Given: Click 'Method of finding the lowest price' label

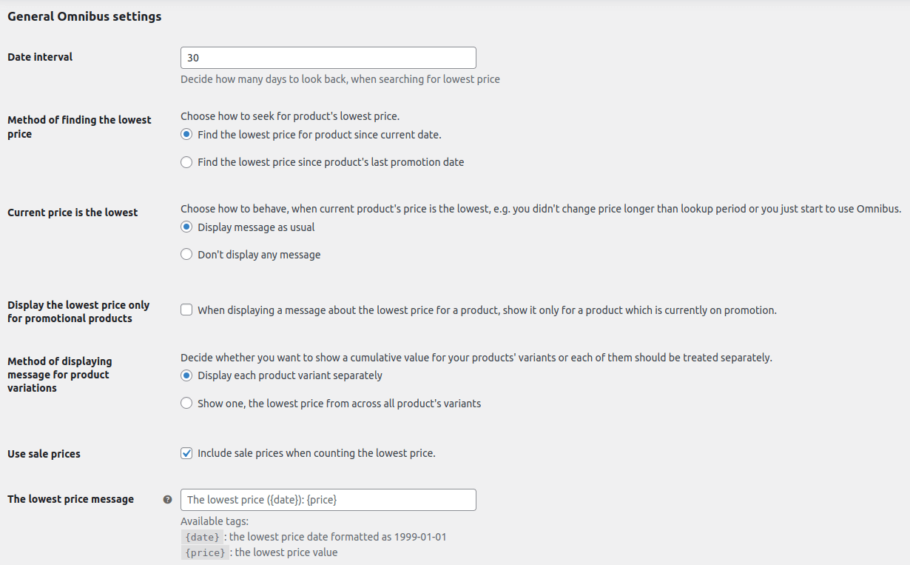Looking at the screenshot, I should pyautogui.click(x=79, y=127).
